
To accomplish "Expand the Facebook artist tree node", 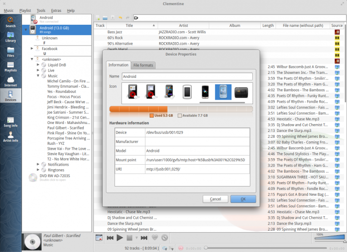I will coord(32,49).
